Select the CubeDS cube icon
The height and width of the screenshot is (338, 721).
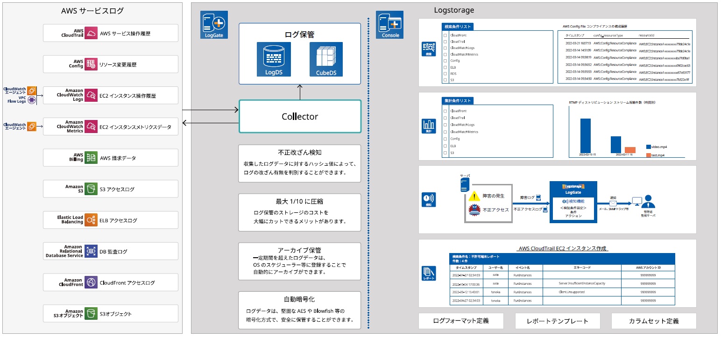(x=326, y=59)
